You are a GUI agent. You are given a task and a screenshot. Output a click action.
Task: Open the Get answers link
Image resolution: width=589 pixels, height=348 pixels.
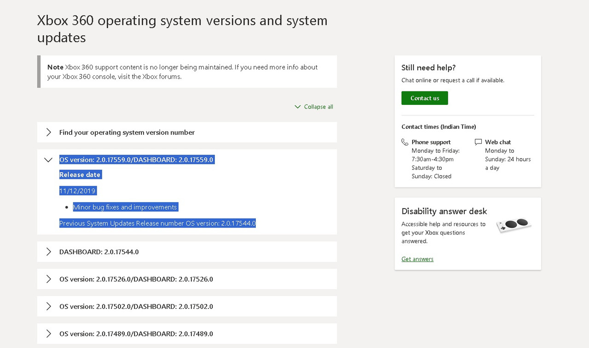417,259
